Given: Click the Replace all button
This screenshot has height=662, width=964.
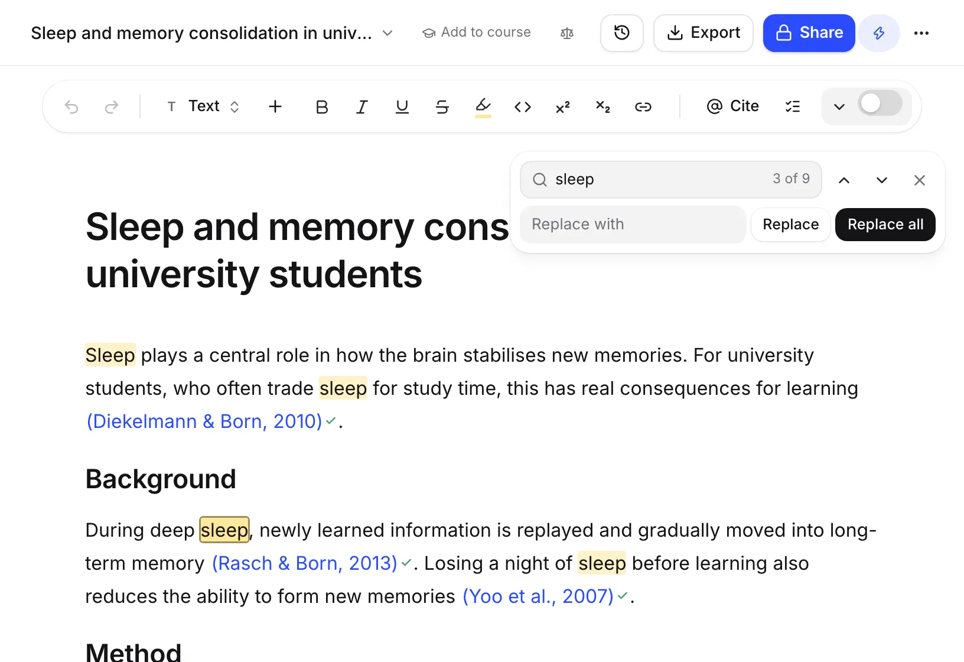Looking at the screenshot, I should tap(885, 225).
